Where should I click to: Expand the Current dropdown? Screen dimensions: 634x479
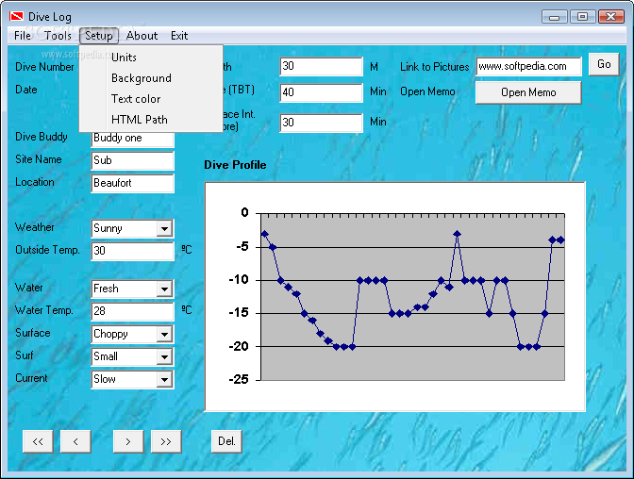(x=164, y=379)
